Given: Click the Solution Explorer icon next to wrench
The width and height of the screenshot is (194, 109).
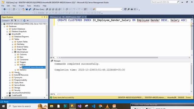Looking at the screenshot, I should (125, 9).
